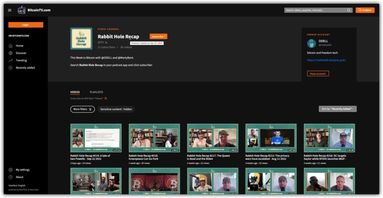Click the @mattodell handle
Screen dimensions: 383x198
tap(325, 45)
